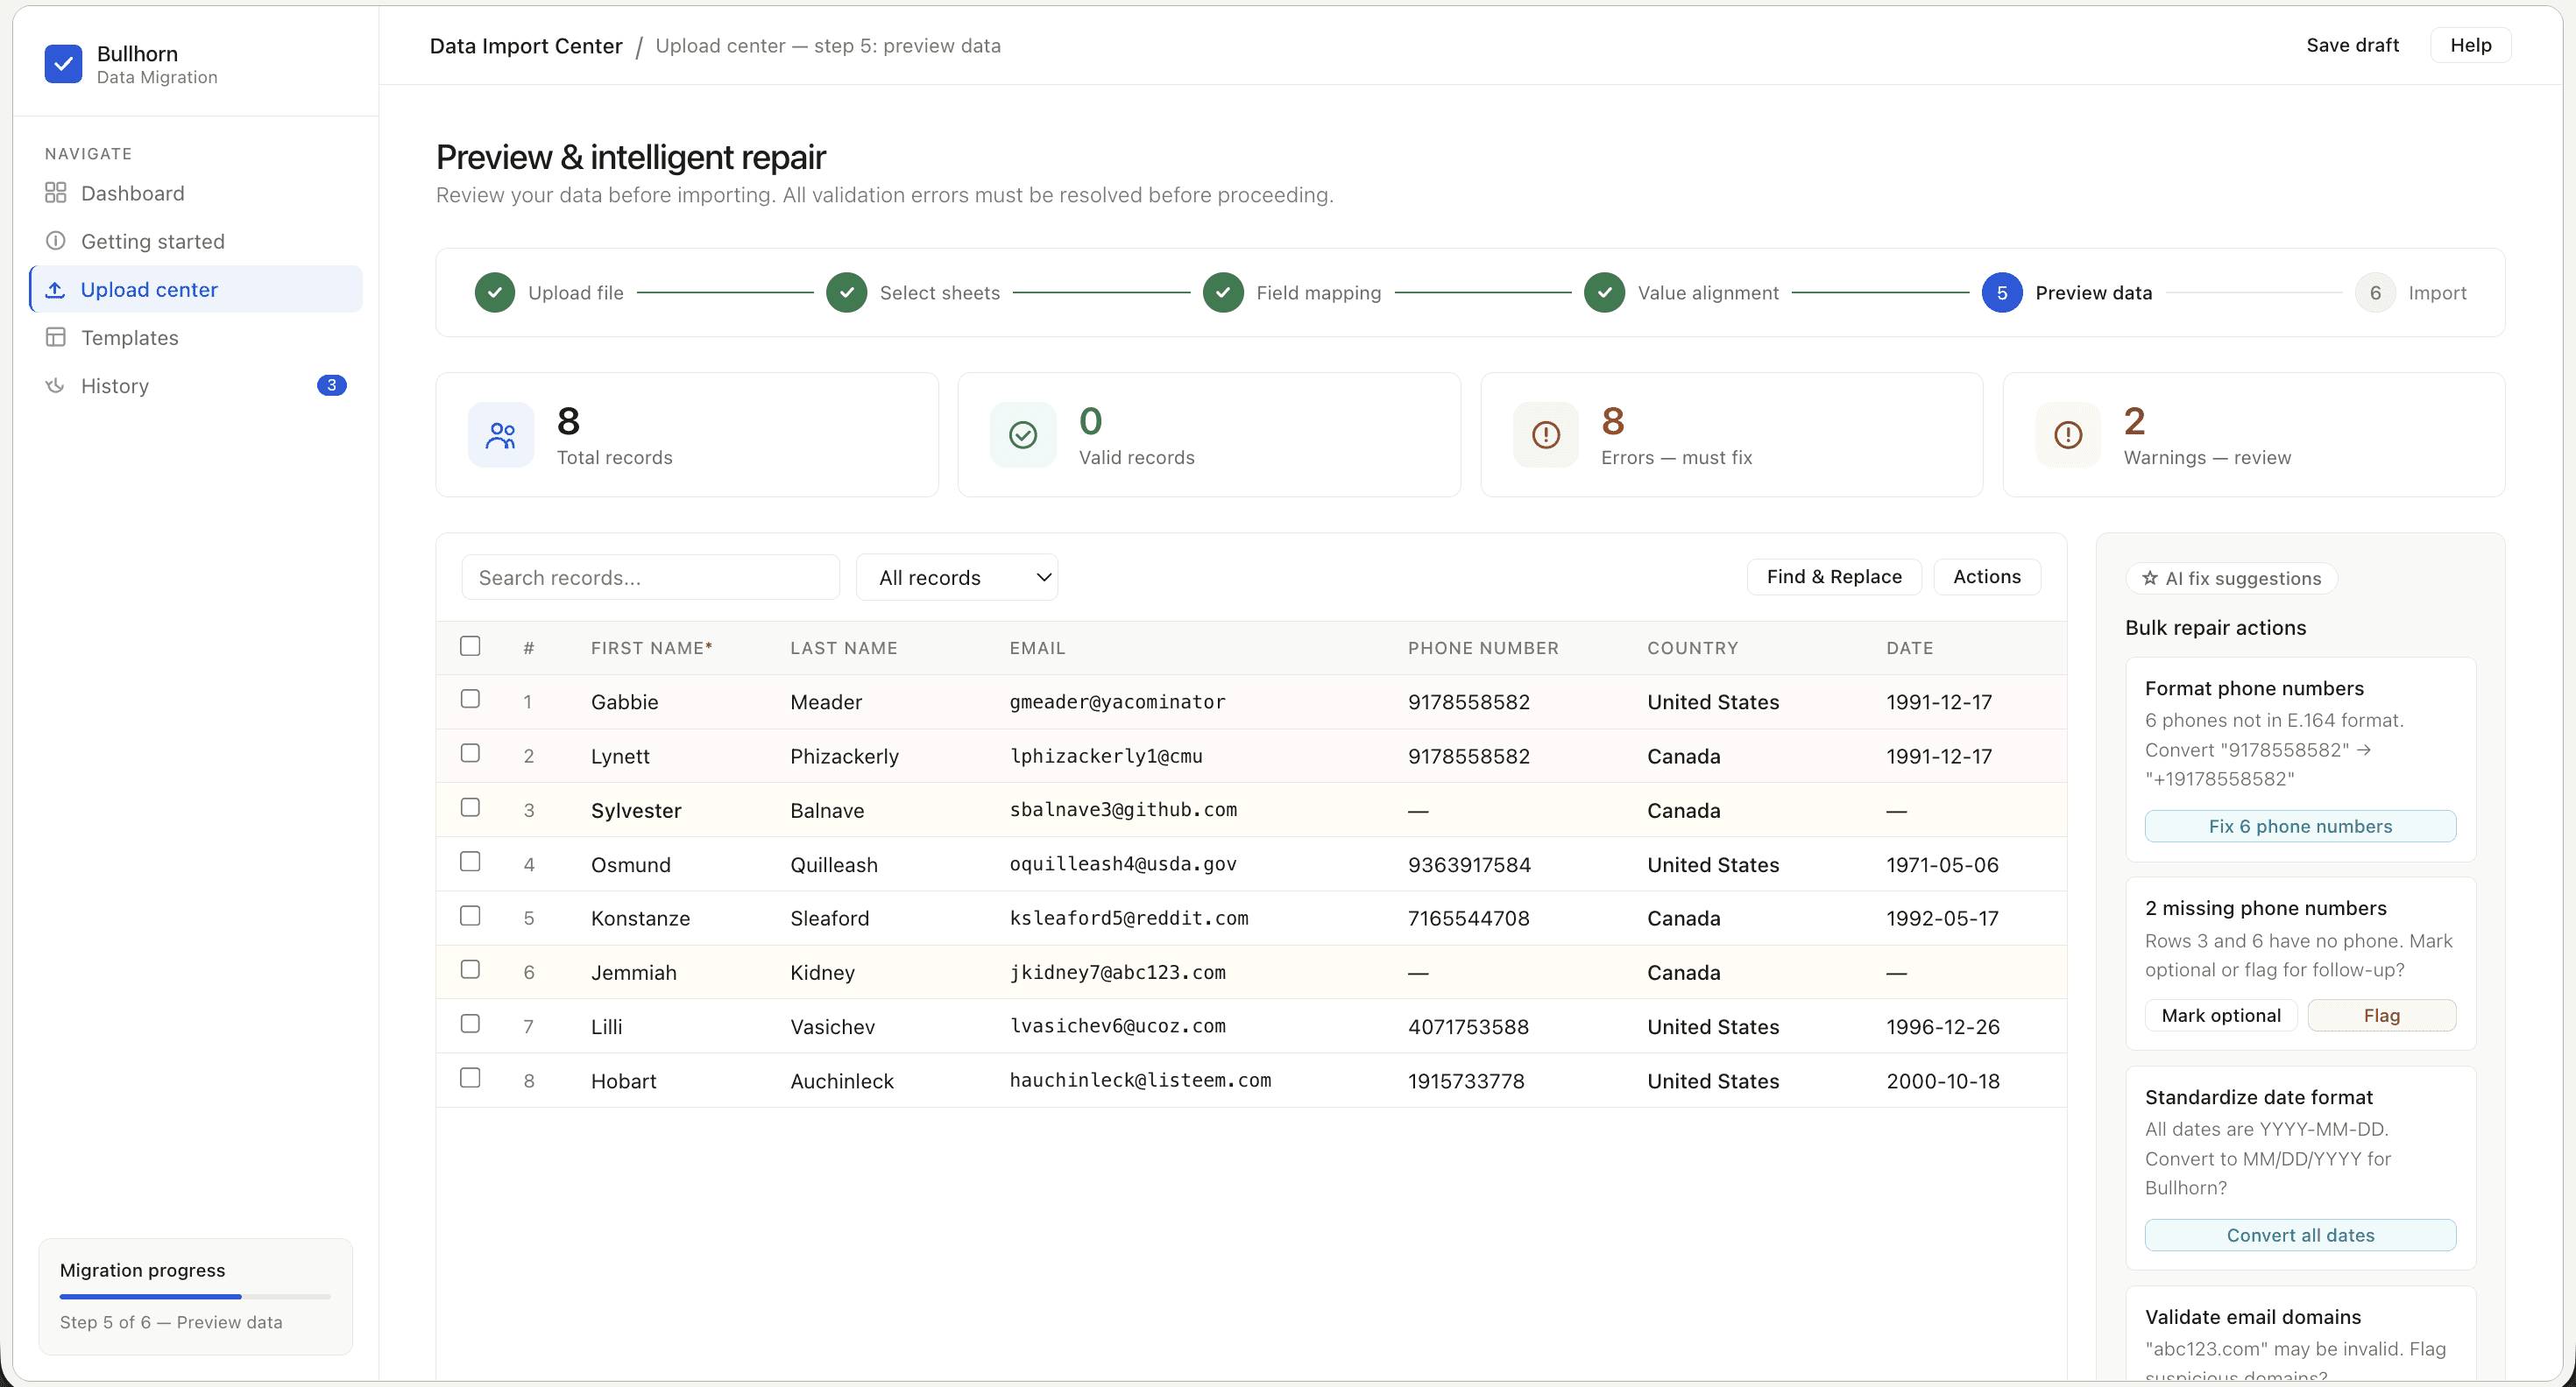The height and width of the screenshot is (1387, 2576).
Task: Click the Flag button for missing phones
Action: 2381,1015
